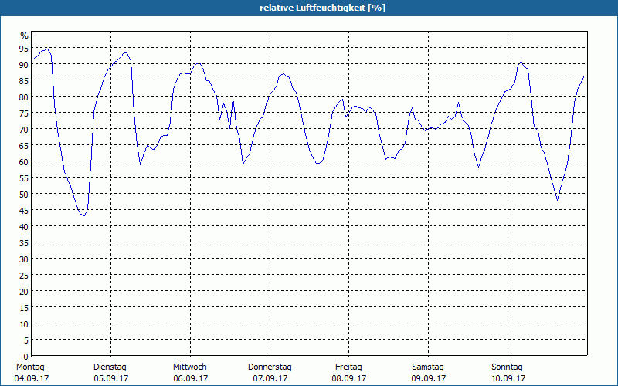
Task: Select the y-axis value 90
Action: click(x=24, y=65)
